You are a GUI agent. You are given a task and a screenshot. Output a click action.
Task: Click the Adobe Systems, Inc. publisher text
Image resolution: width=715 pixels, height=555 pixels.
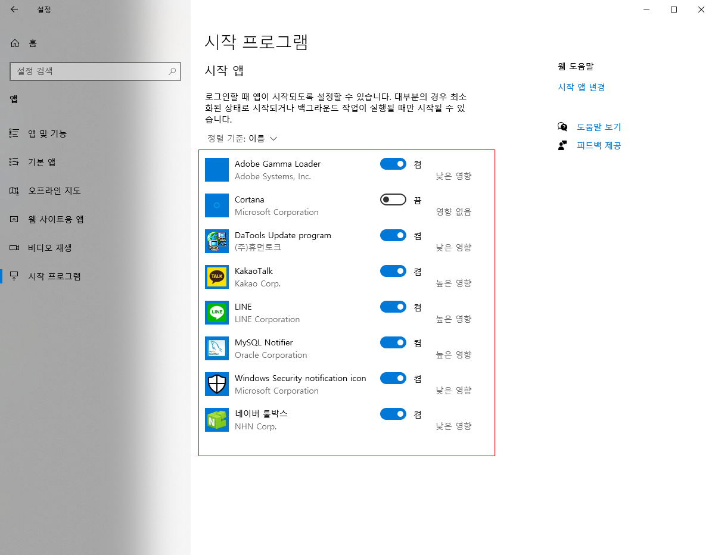coord(273,176)
